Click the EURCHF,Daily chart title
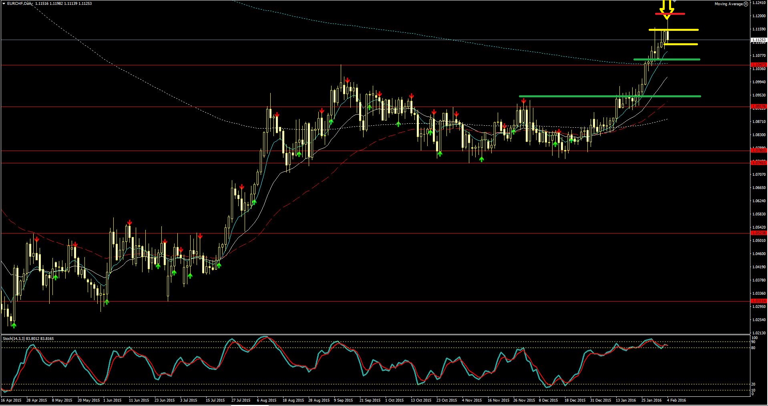The width and height of the screenshot is (768, 406). pos(20,4)
